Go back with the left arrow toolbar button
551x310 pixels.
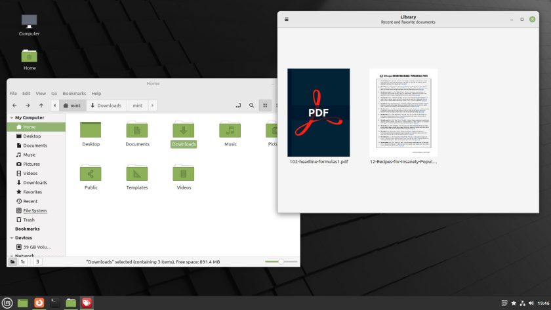[x=14, y=106]
